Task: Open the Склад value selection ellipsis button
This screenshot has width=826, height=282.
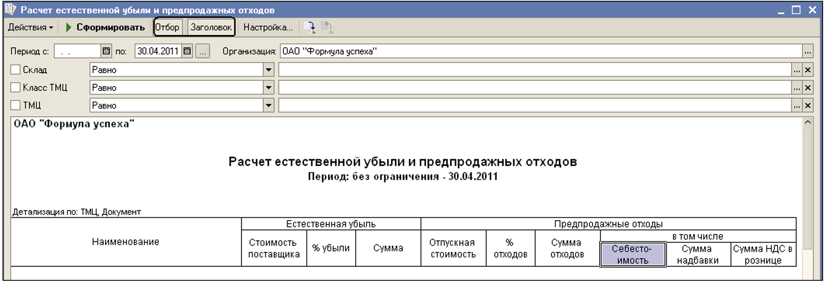Action: click(x=797, y=70)
